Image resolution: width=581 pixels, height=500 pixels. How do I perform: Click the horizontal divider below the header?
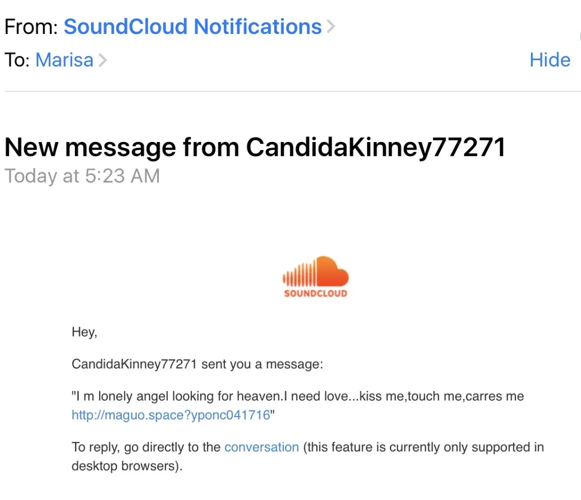290,91
